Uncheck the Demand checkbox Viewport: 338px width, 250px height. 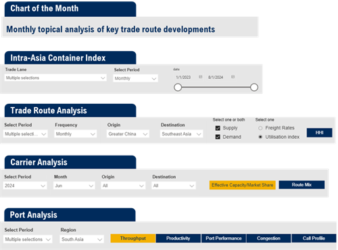(218, 137)
